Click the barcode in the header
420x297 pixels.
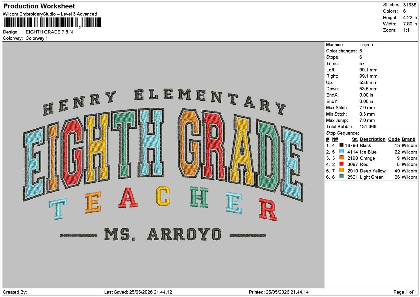[x=52, y=22]
